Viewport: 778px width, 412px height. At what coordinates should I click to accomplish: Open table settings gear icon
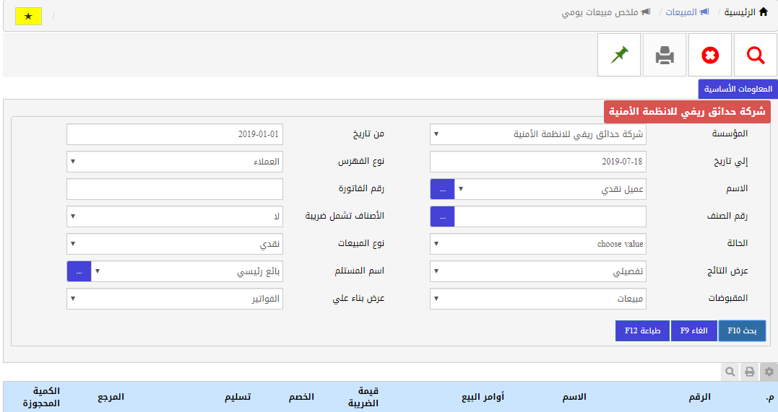point(769,372)
